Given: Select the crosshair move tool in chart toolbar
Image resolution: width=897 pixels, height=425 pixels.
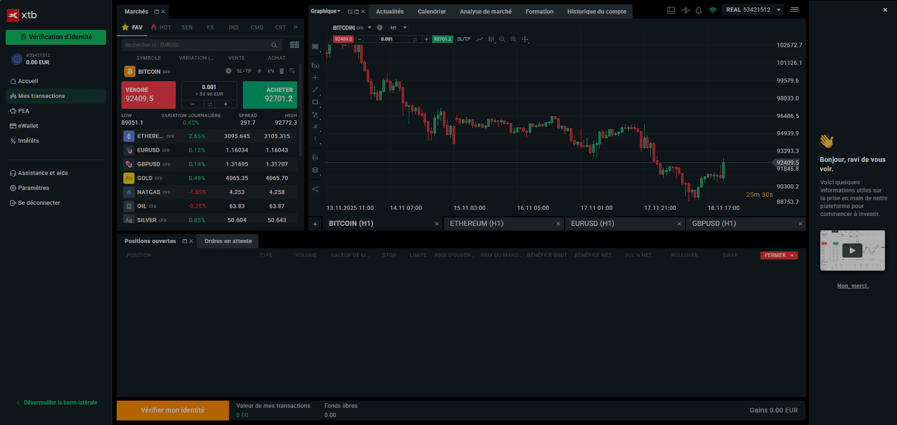Looking at the screenshot, I should (x=525, y=39).
